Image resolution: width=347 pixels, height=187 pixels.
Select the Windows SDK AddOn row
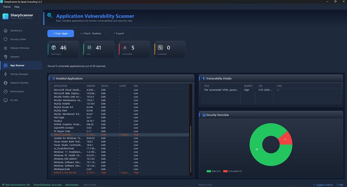pos(120,159)
